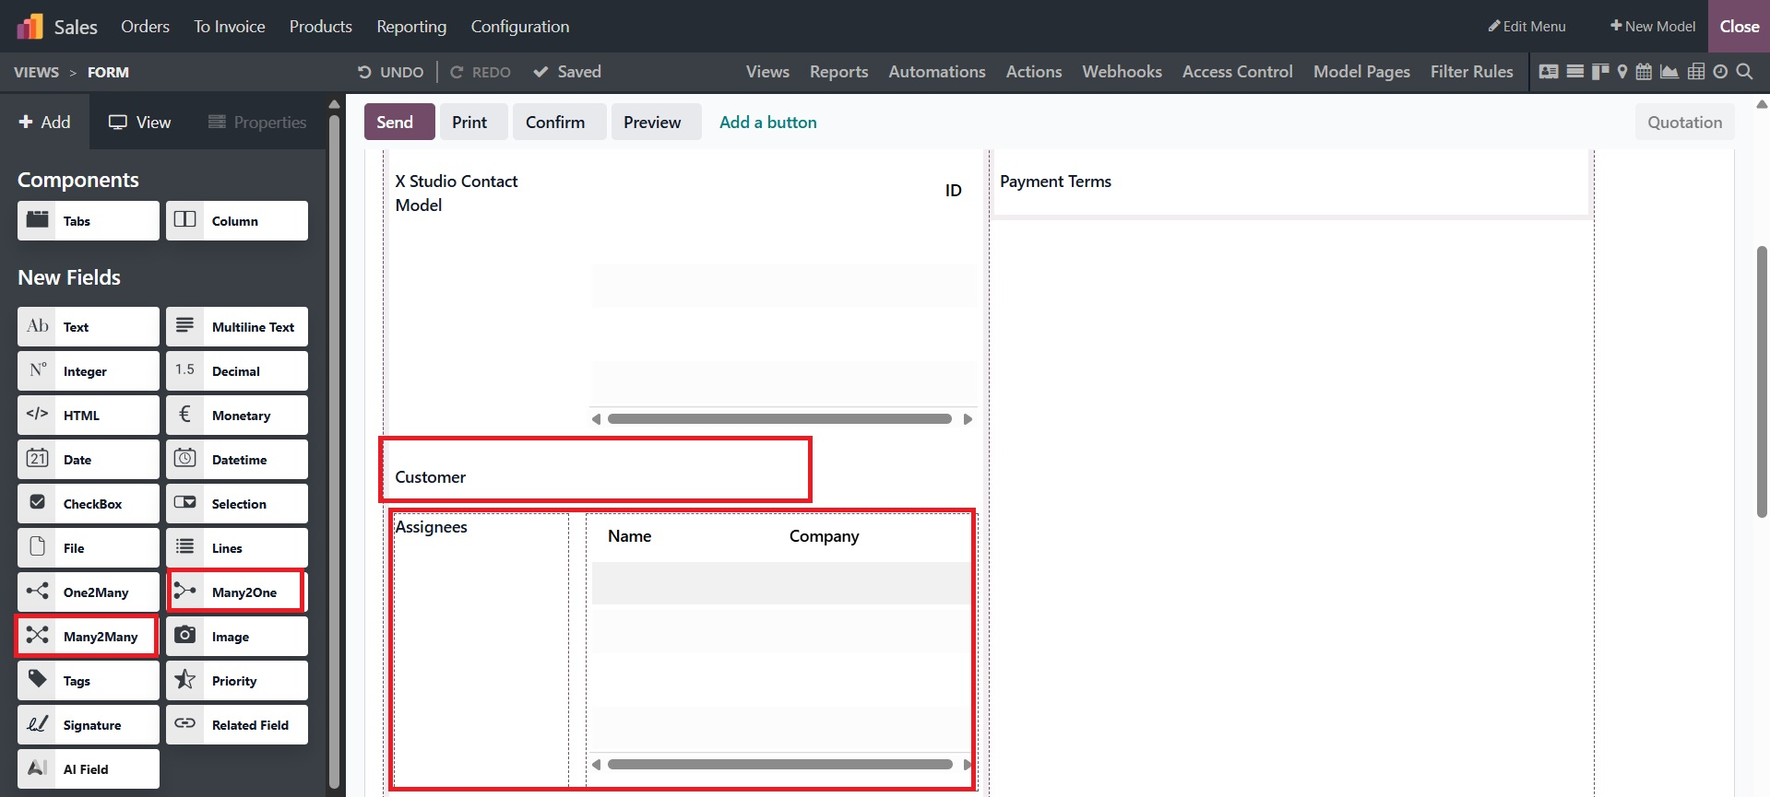Open the Calendar view editor icon
Image resolution: width=1770 pixels, height=797 pixels.
[1644, 72]
